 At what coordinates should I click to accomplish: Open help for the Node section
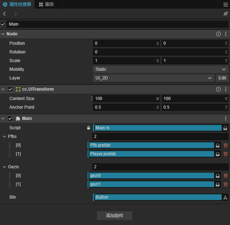218,34
